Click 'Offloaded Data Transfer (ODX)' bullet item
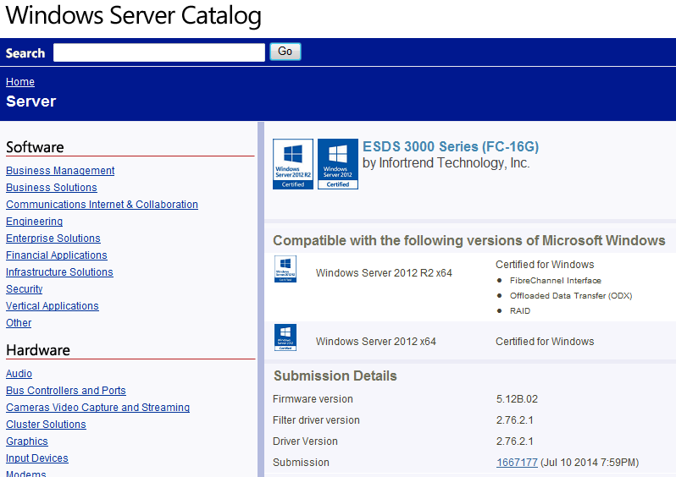 571,295
